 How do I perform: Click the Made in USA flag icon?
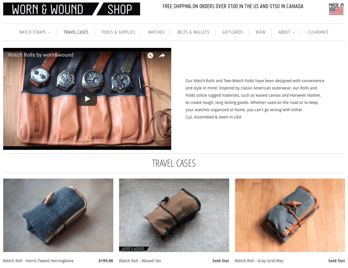[x=336, y=9]
